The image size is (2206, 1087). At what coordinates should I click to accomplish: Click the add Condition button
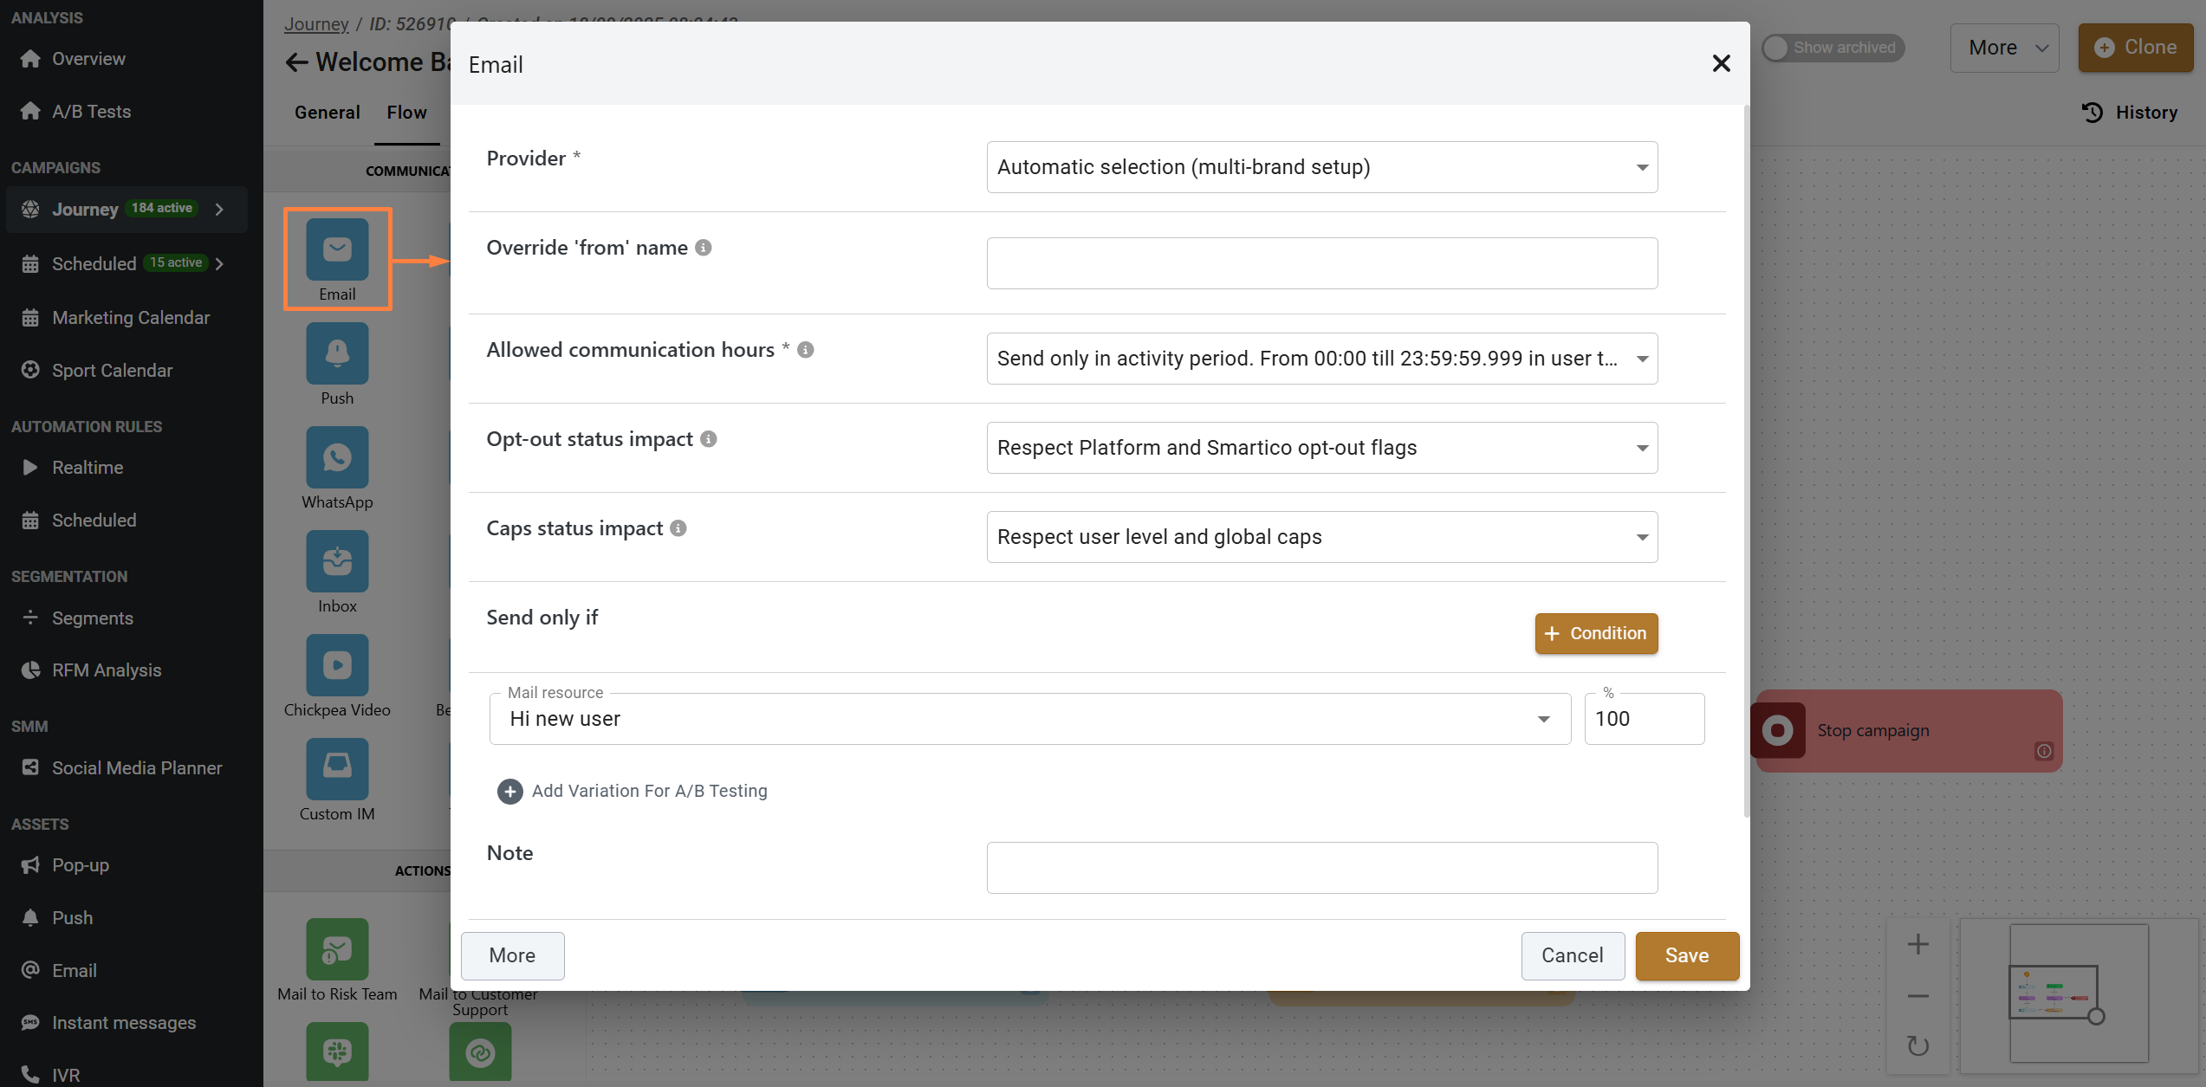click(1596, 633)
